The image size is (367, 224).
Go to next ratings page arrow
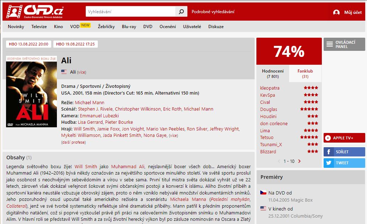click(x=299, y=161)
